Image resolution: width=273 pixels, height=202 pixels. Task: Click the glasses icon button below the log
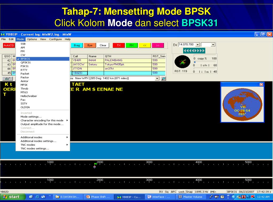(7, 79)
